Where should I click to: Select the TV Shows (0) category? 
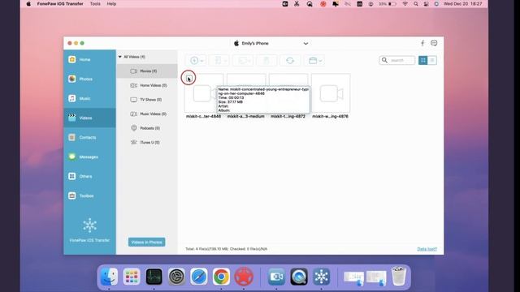coord(147,100)
